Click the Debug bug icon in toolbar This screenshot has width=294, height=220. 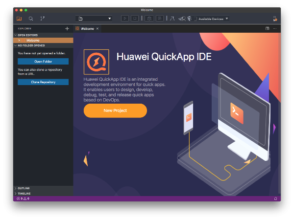pos(149,19)
